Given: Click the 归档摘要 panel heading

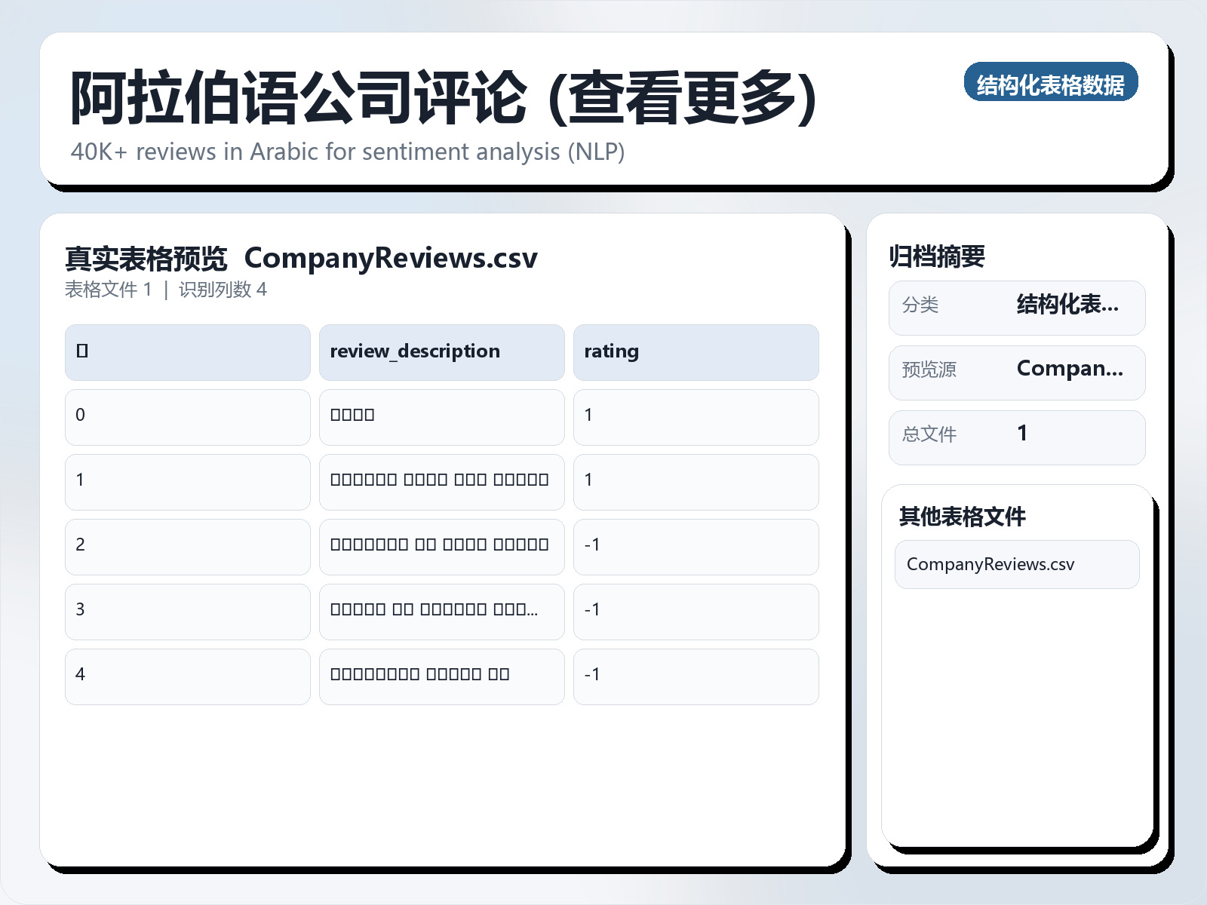Looking at the screenshot, I should [x=939, y=255].
